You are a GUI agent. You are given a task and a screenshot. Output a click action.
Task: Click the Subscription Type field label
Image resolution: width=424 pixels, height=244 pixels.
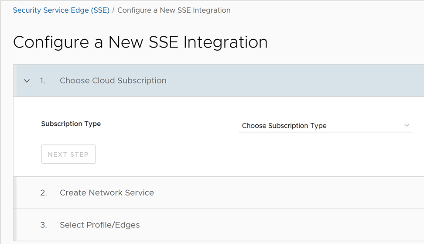click(71, 124)
